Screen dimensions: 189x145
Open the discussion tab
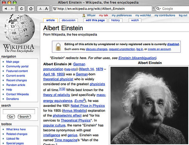click(68, 20)
